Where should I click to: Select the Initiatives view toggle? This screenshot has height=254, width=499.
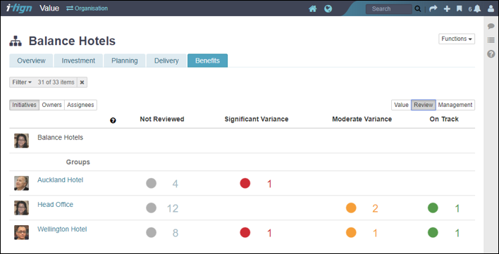click(x=24, y=105)
